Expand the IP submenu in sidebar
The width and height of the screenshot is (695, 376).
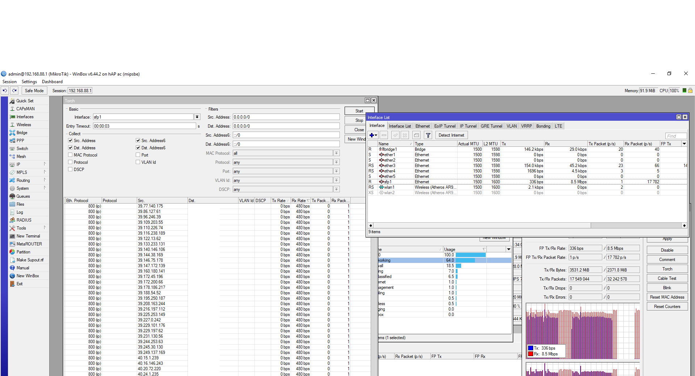29,164
